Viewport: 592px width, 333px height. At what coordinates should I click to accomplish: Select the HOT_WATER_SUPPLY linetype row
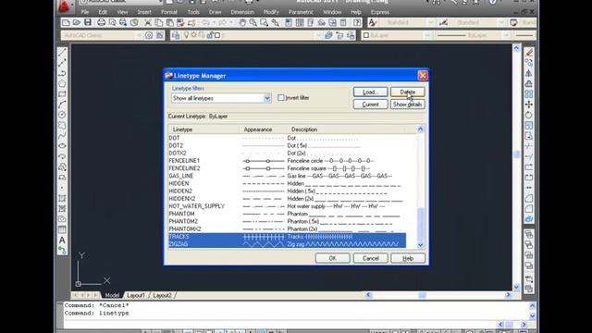287,206
